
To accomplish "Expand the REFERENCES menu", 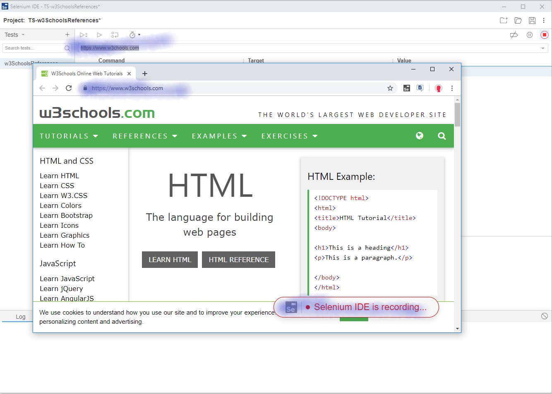I will [x=145, y=136].
